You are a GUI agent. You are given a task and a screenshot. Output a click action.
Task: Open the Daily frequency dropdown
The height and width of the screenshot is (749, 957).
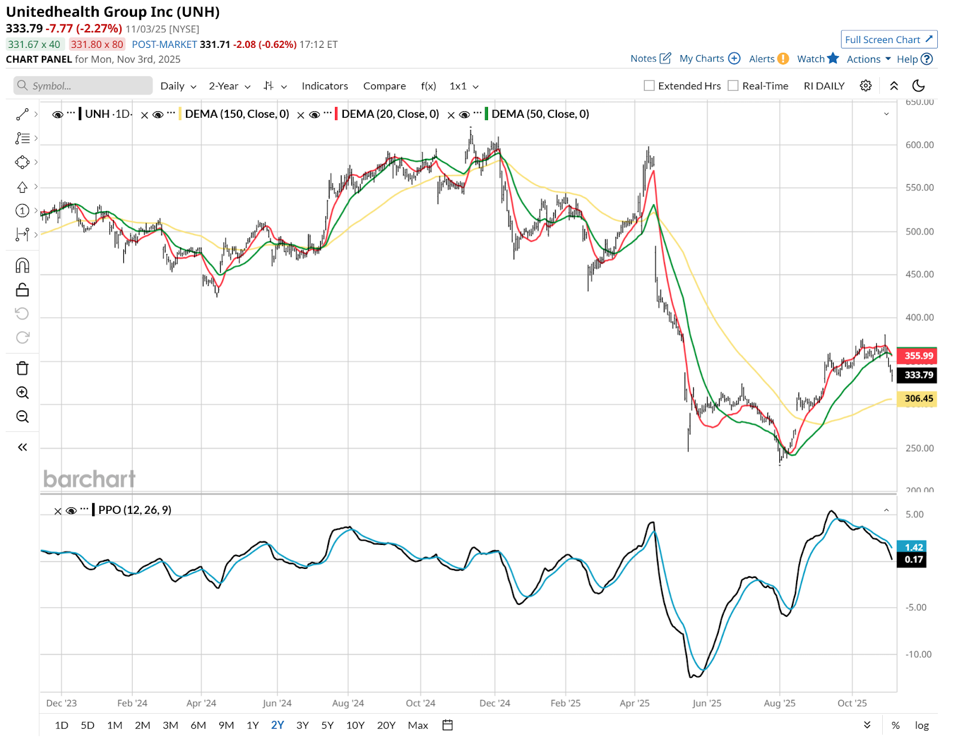(x=178, y=86)
